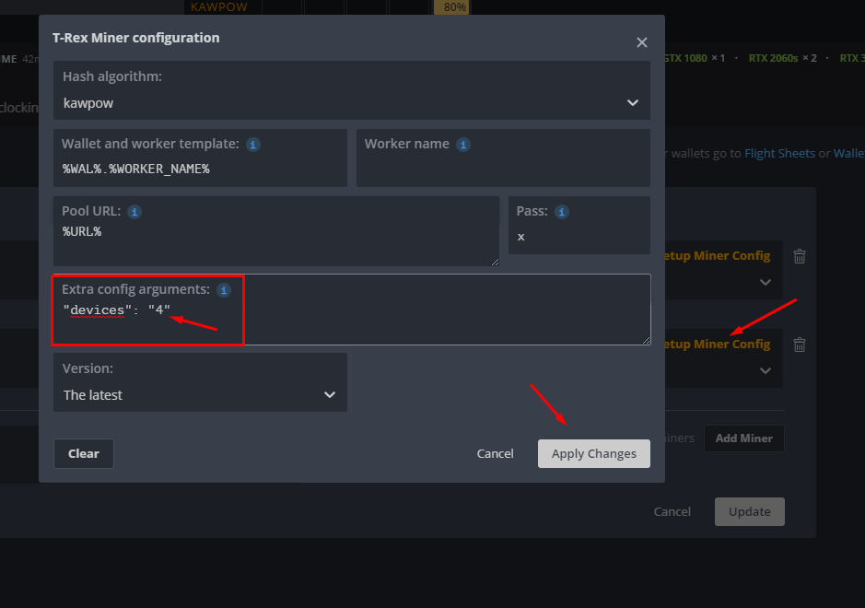Show info icon next to Pool URL
865x608 pixels.
[x=134, y=212]
